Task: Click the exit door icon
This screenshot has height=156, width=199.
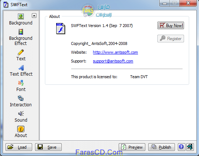Action: click(x=190, y=147)
